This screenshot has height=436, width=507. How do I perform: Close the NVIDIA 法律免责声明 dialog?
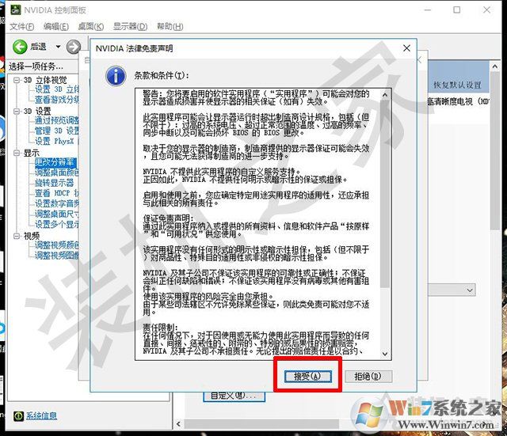(406, 48)
